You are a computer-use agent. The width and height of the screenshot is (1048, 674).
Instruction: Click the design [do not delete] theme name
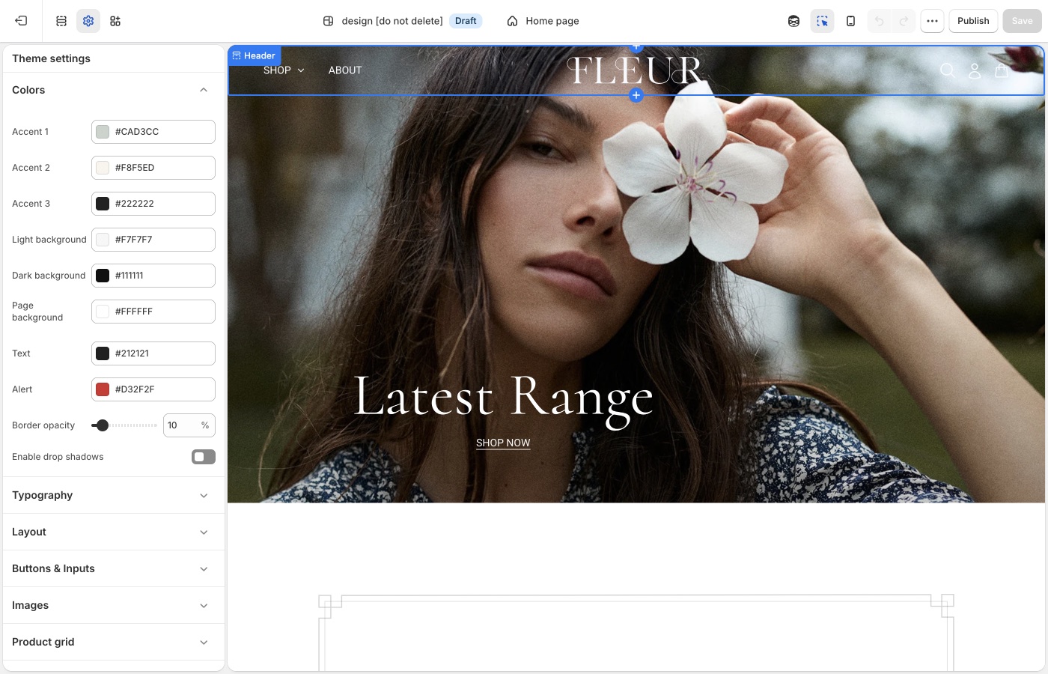pos(392,21)
